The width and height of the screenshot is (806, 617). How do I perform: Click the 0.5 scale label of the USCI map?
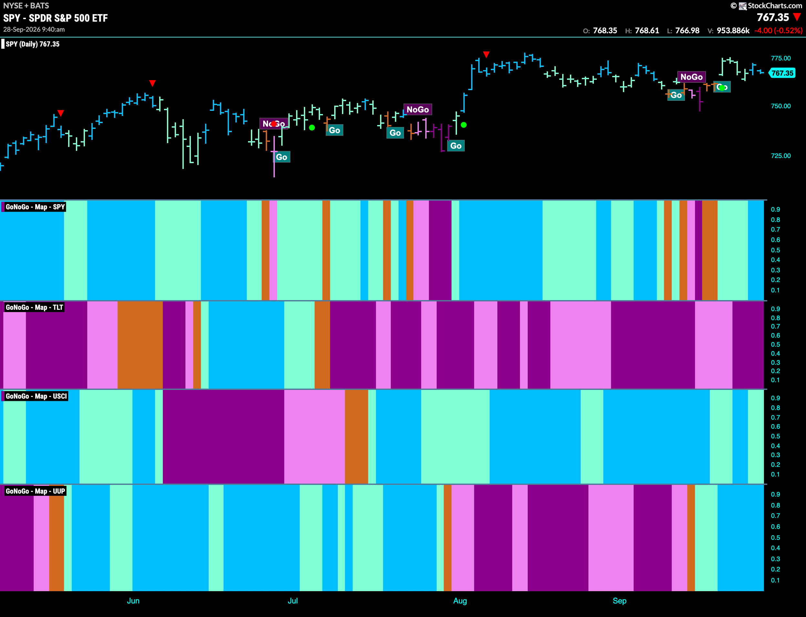(x=775, y=436)
